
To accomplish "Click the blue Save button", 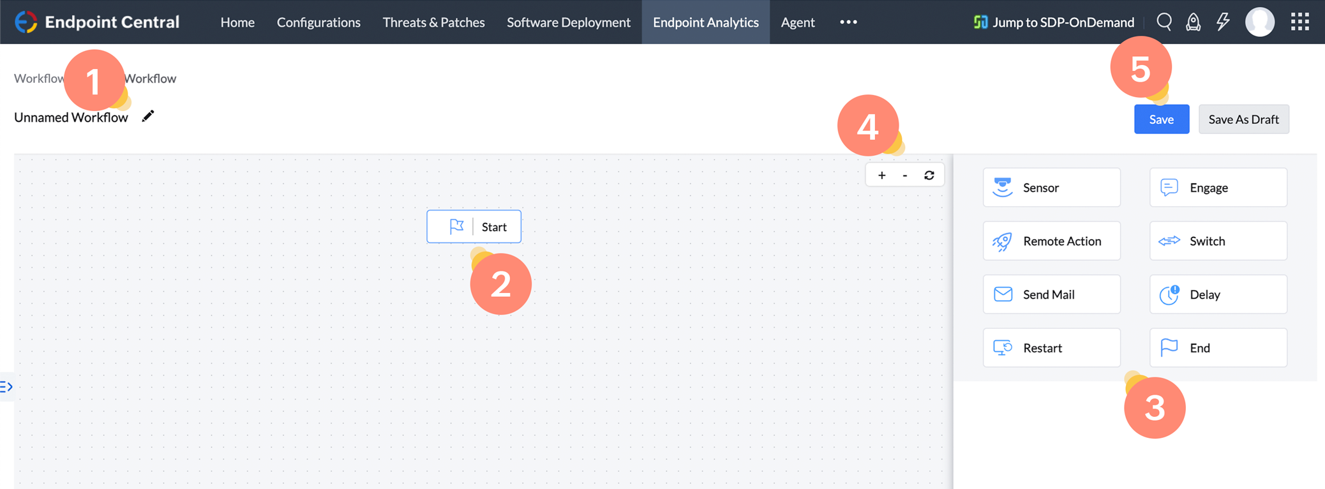I will click(1161, 119).
